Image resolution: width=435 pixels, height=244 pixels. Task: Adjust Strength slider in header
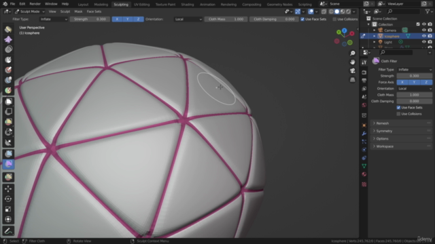90,19
